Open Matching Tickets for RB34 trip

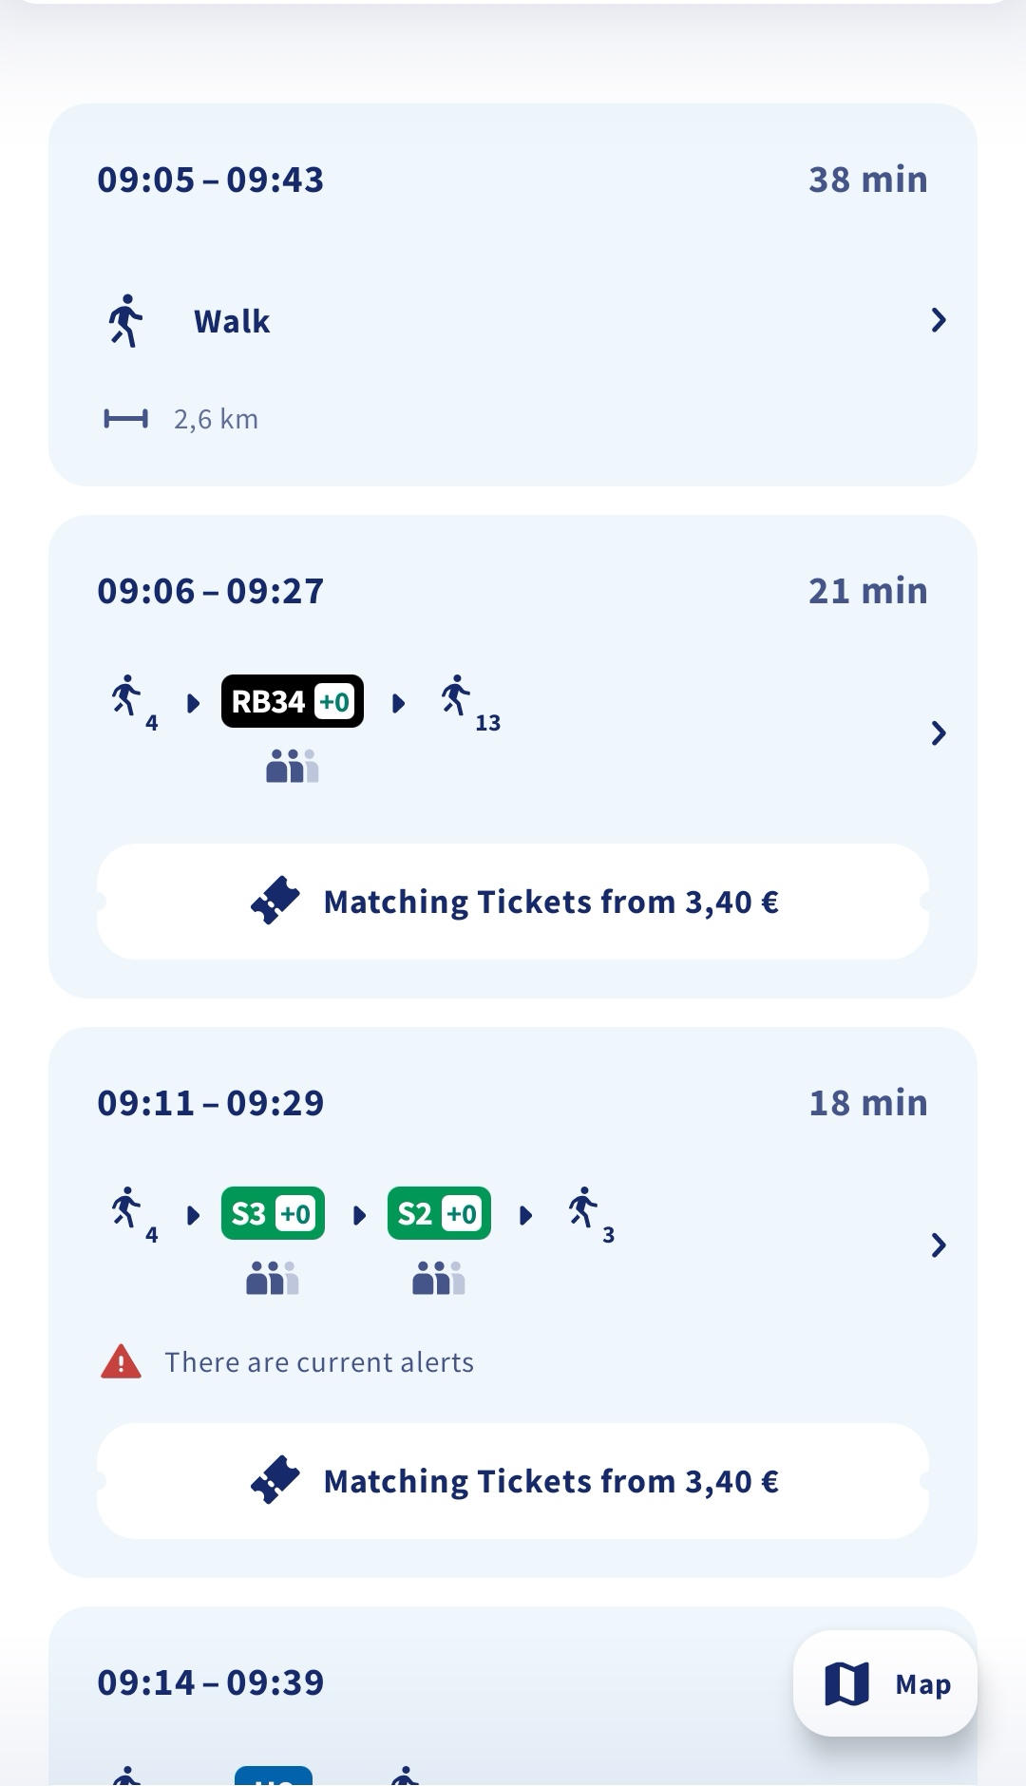tap(513, 902)
